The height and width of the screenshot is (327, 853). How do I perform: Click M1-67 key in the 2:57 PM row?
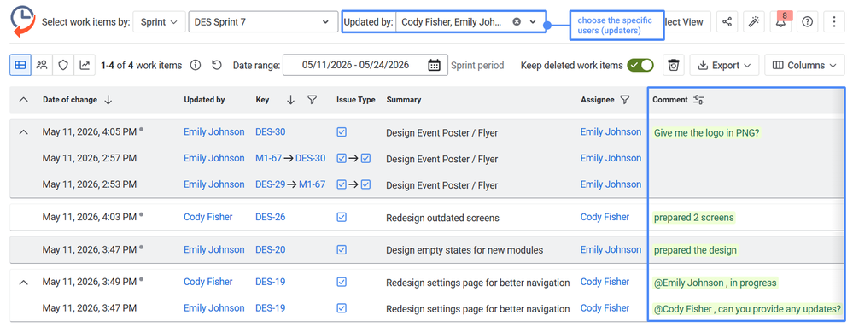point(269,158)
